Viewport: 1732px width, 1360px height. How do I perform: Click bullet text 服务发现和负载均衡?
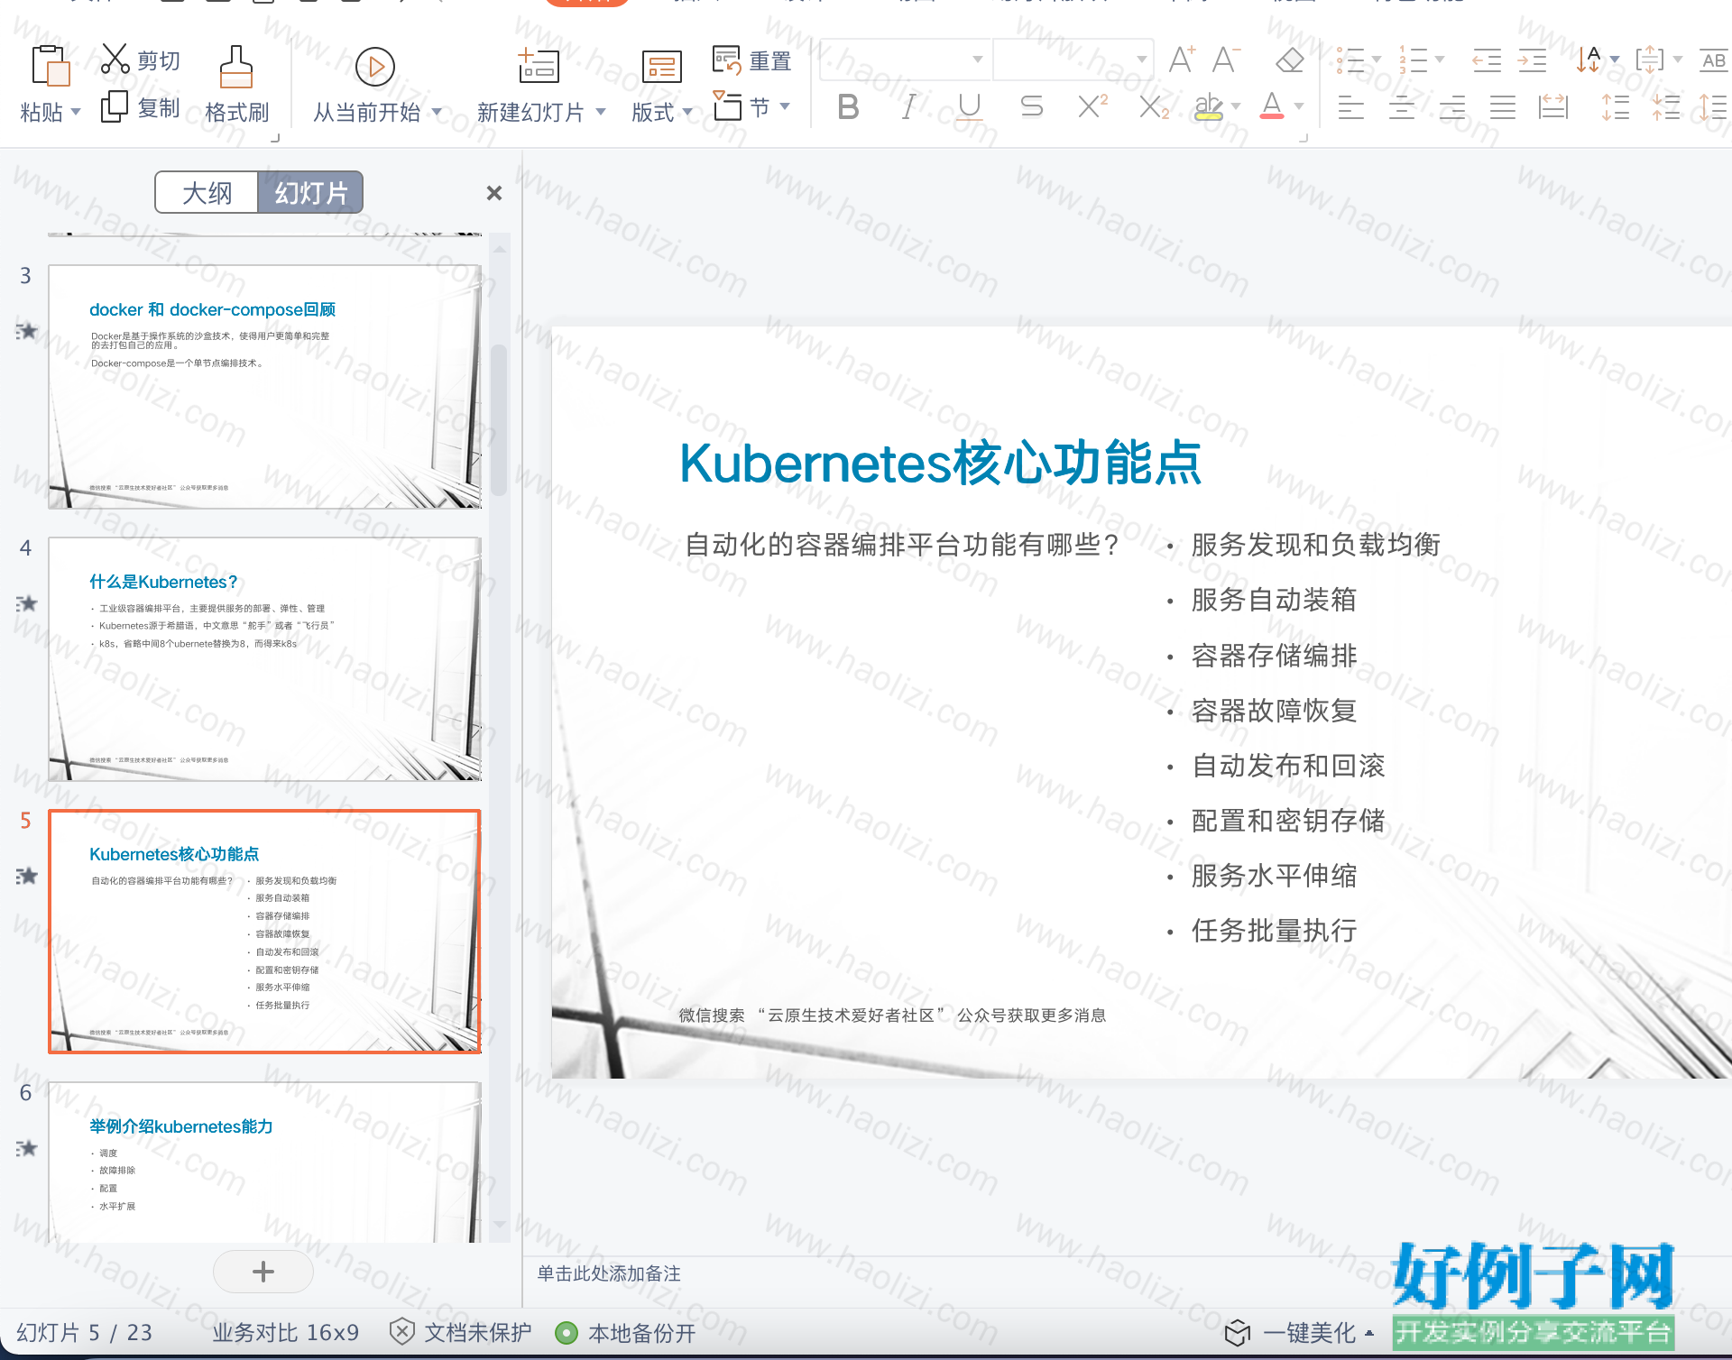coord(1316,545)
